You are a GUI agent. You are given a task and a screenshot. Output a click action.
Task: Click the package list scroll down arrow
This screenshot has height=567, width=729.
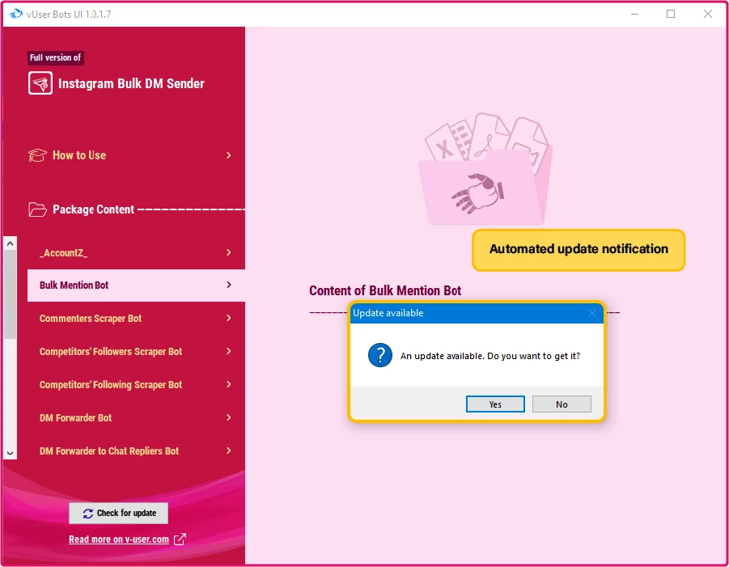11,453
